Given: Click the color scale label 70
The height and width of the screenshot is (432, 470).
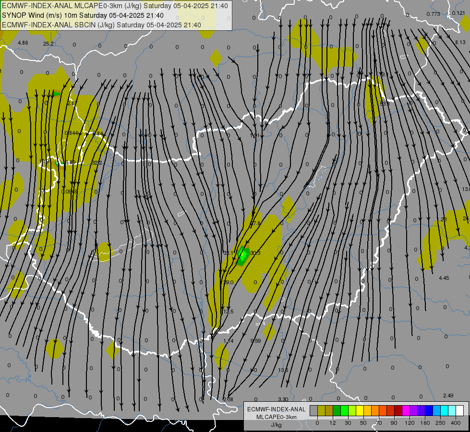Looking at the screenshot, I should pyautogui.click(x=379, y=423).
